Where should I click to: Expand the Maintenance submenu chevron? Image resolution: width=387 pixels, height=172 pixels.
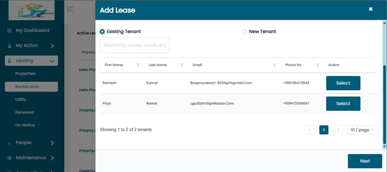coord(52,158)
